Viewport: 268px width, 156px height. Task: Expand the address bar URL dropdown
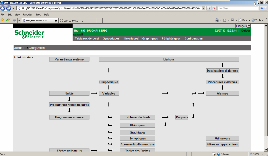click(204, 8)
